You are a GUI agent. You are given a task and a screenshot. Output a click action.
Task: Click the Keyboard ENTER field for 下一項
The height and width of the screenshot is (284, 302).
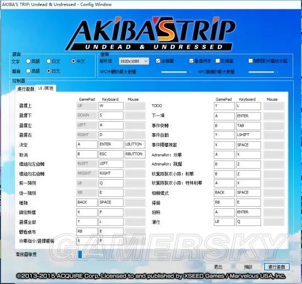[248, 116]
